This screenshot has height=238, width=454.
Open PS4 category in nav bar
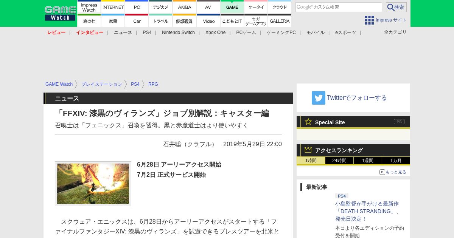[x=147, y=32]
